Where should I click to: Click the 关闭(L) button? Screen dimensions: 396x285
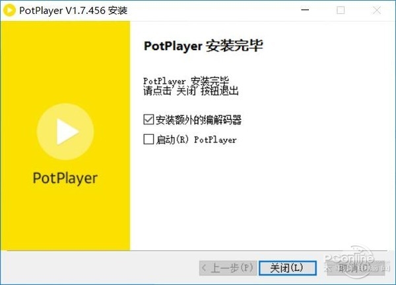click(x=288, y=268)
